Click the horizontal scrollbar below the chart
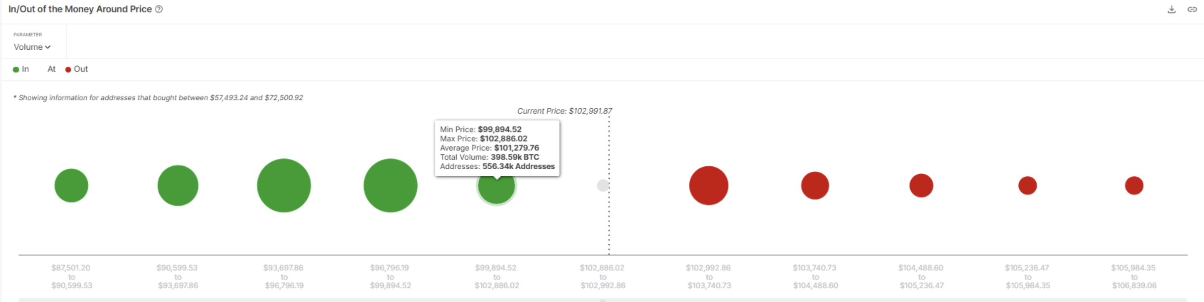Viewport: 1204px width, 302px height. click(x=603, y=300)
